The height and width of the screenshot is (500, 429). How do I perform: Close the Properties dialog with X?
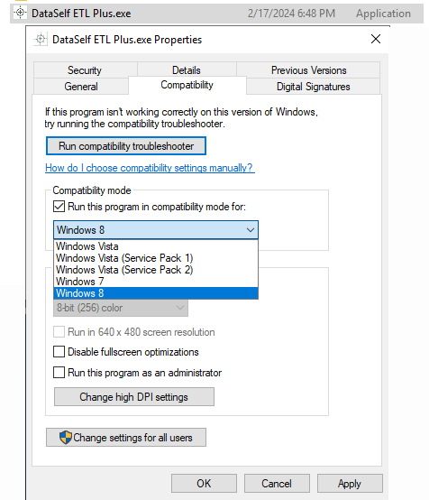[x=376, y=39]
